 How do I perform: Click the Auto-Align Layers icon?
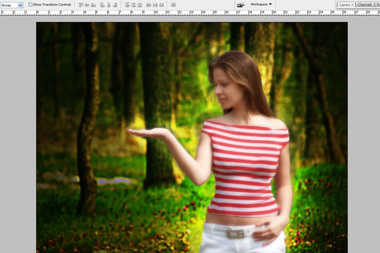tap(173, 4)
